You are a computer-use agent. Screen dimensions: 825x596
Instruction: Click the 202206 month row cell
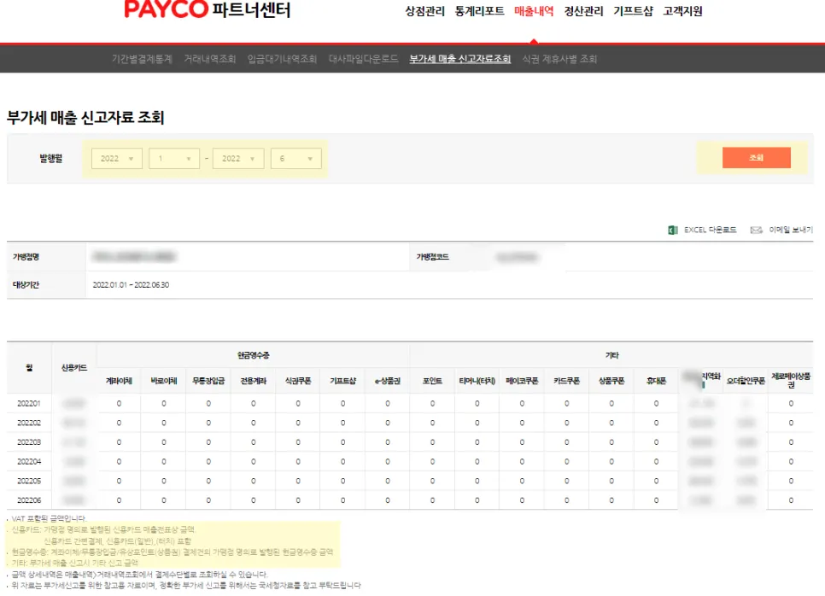29,500
